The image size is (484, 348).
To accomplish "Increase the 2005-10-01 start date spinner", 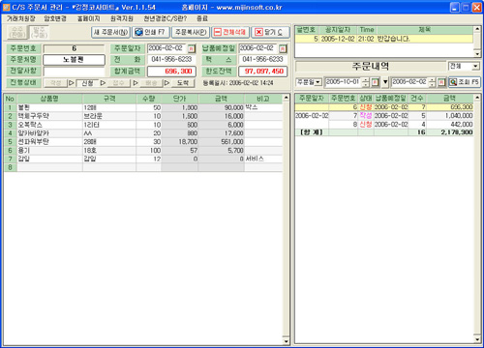I will tap(365, 80).
